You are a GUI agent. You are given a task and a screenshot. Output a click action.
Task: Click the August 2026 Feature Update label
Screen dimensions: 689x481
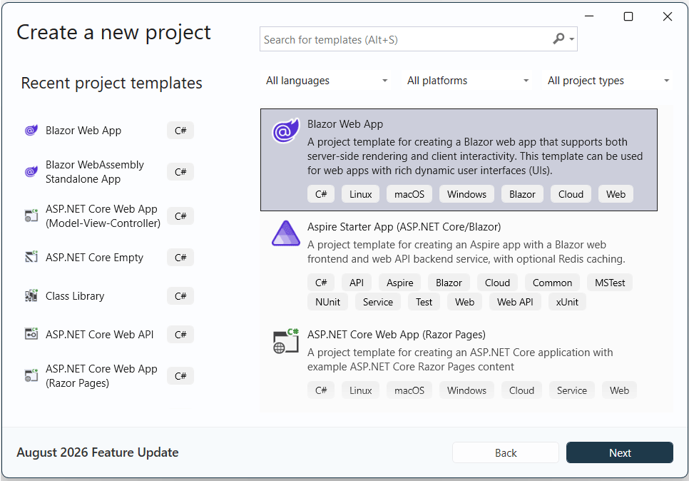[x=98, y=452]
